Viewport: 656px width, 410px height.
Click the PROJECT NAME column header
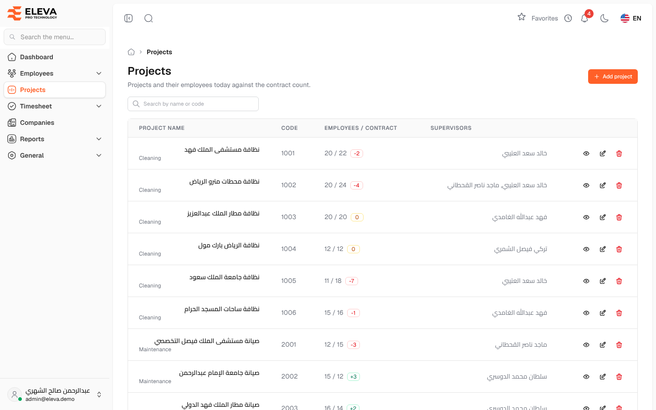click(162, 128)
